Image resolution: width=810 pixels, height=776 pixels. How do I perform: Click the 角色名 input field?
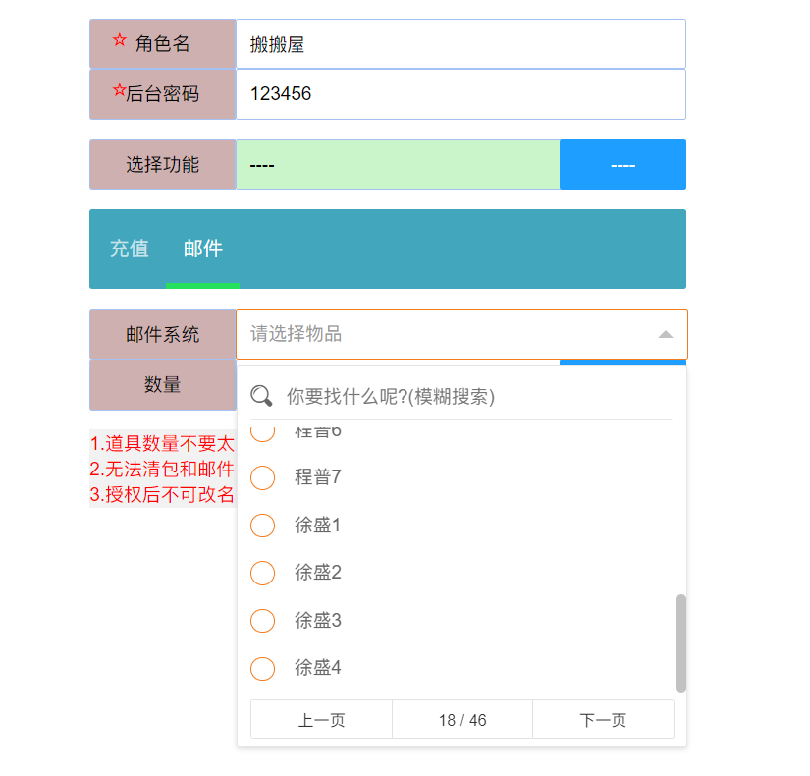coord(459,44)
